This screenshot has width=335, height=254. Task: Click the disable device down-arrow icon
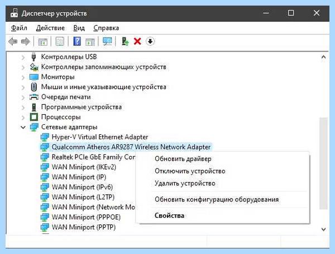[x=150, y=41]
